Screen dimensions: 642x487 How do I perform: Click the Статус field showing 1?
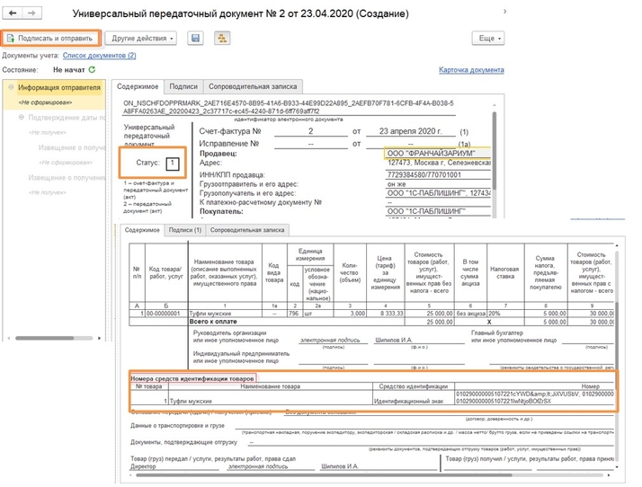click(x=172, y=163)
